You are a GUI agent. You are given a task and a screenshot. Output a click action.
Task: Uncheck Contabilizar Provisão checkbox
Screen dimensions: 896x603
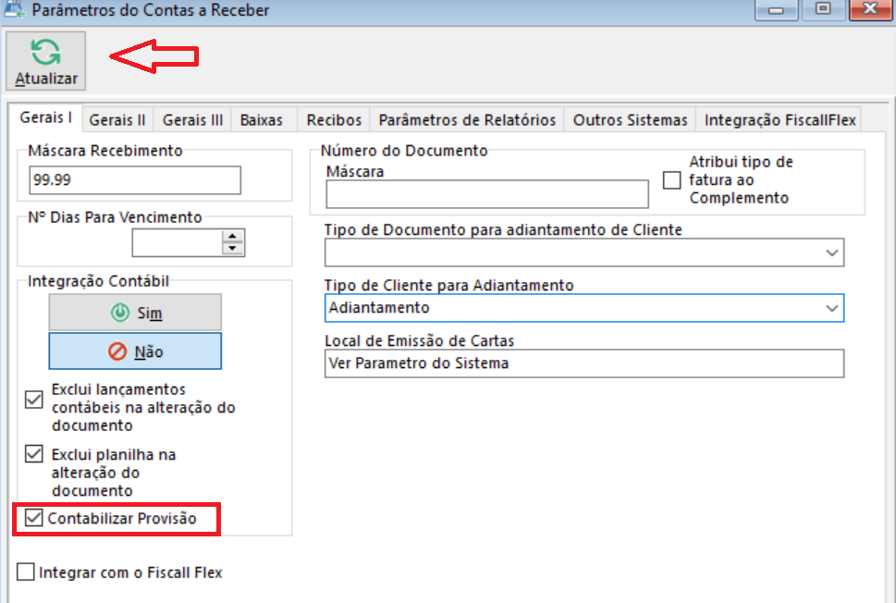pyautogui.click(x=33, y=518)
